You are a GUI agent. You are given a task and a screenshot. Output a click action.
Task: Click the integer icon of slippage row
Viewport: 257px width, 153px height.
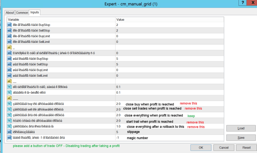9,132
